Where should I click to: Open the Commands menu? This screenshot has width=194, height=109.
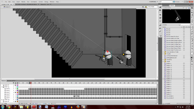[34, 2]
